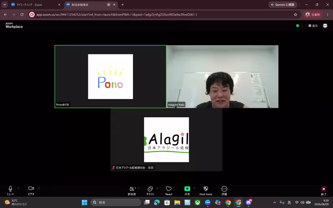Open the volume speaker tray icon
Viewport: 333px width, 208px height.
[302, 202]
